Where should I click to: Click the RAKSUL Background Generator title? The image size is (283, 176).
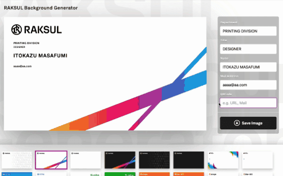coord(41,8)
